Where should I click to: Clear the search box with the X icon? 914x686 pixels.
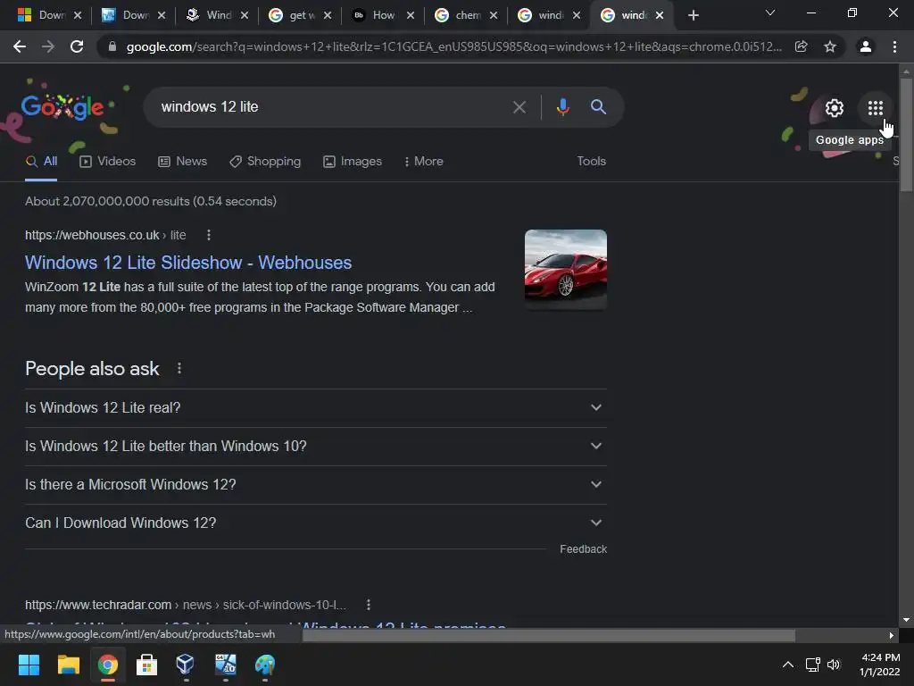tap(519, 107)
